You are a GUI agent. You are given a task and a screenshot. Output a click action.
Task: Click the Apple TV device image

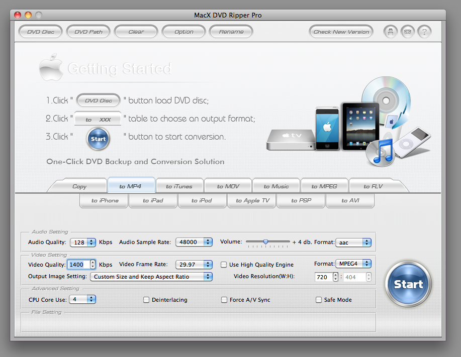click(x=291, y=140)
